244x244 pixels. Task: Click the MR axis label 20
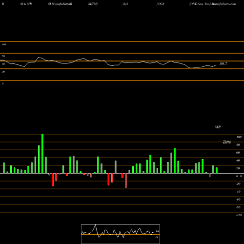[x=238, y=168]
